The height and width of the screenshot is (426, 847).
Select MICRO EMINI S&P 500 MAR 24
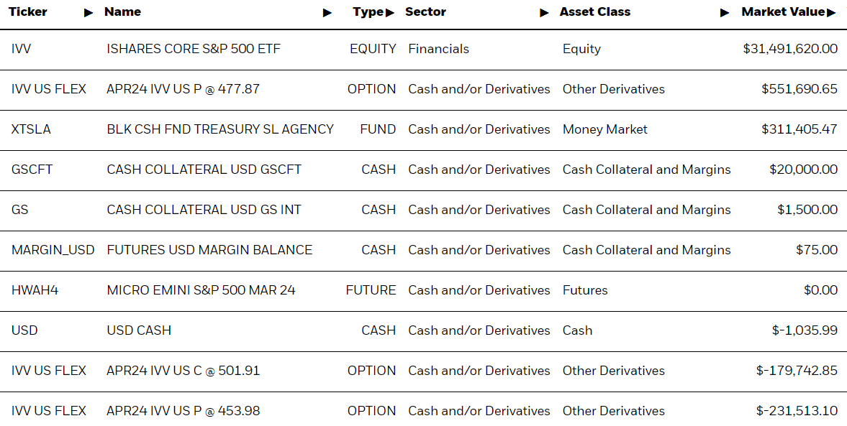201,290
